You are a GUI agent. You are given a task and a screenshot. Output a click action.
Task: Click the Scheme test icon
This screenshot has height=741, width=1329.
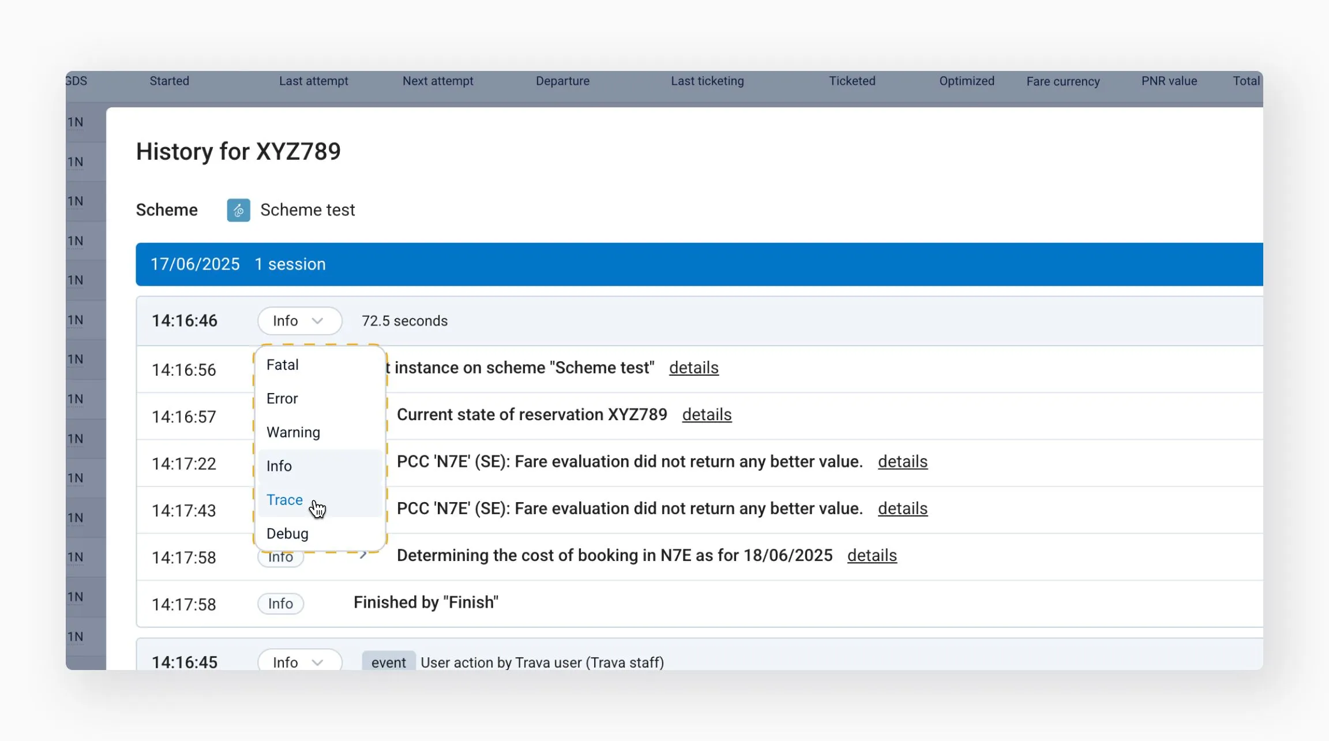coord(238,210)
